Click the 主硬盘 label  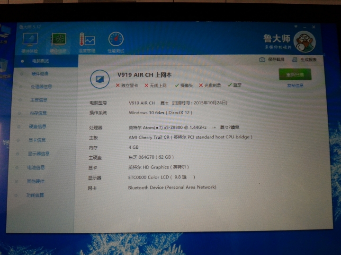(x=95, y=158)
